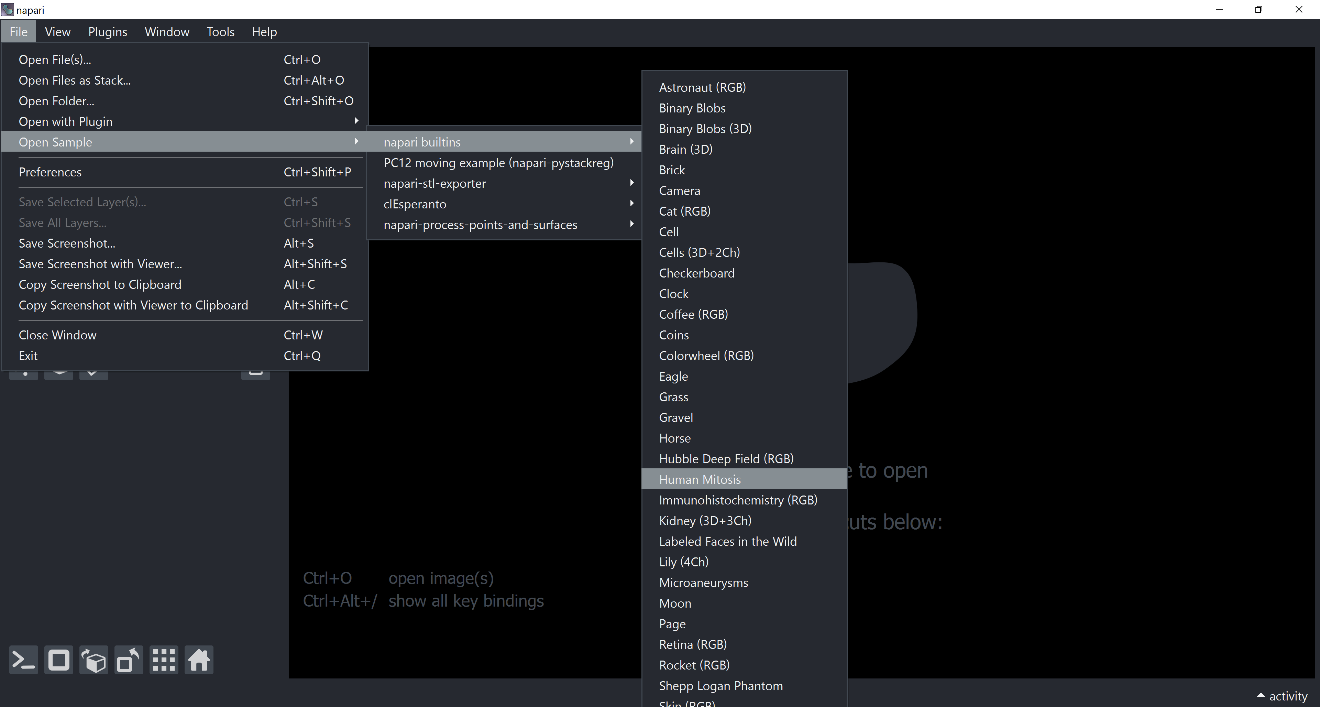Load the Lily (4Ch) sample
This screenshot has height=707, width=1320.
(x=744, y=562)
